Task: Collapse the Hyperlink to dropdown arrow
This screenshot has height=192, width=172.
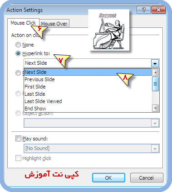Action: pyautogui.click(x=155, y=63)
